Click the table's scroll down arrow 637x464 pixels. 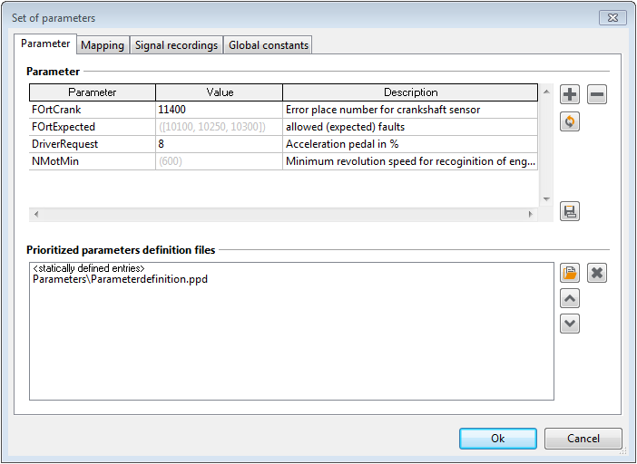coord(546,199)
